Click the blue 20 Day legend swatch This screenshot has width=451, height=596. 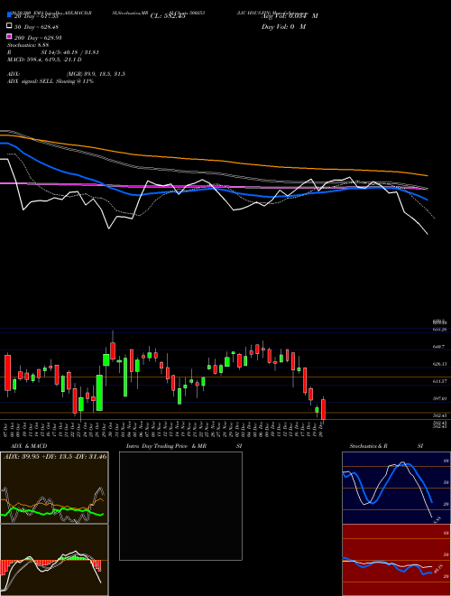[x=9, y=15]
